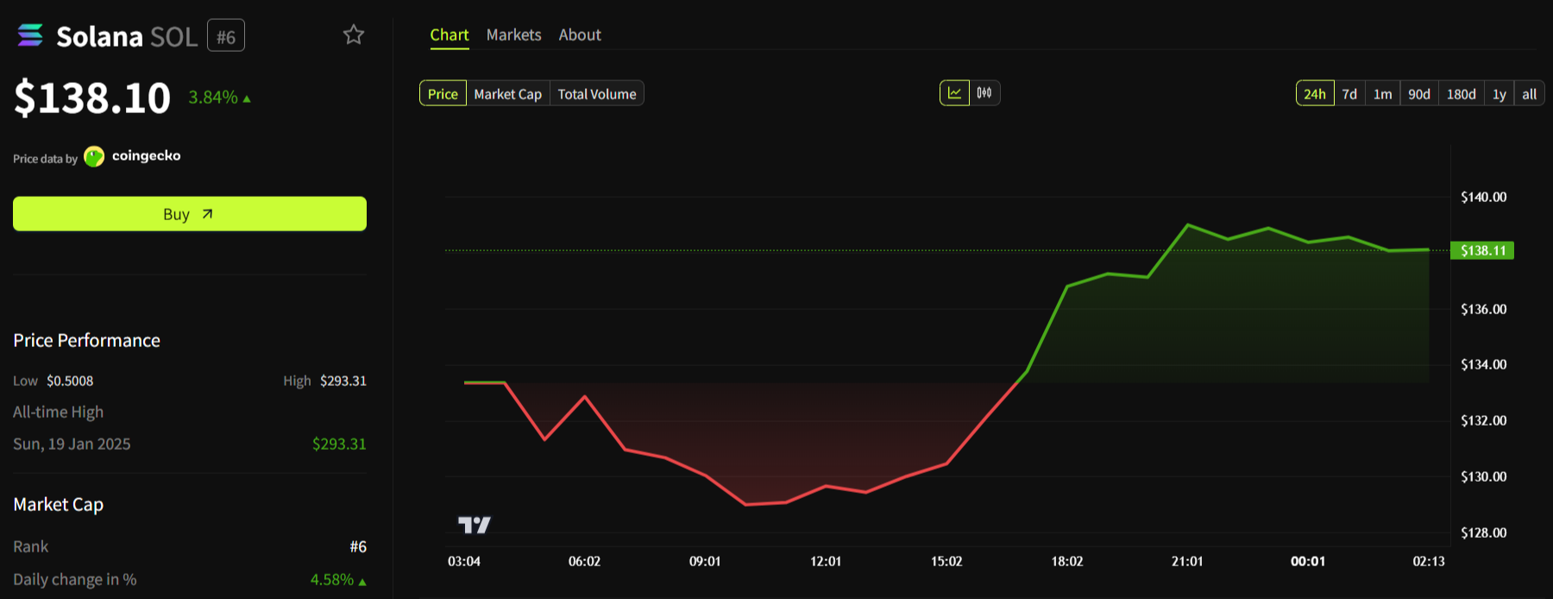Click the current price label $138.11 on axis
Screen dimensions: 1553x599
1482,250
